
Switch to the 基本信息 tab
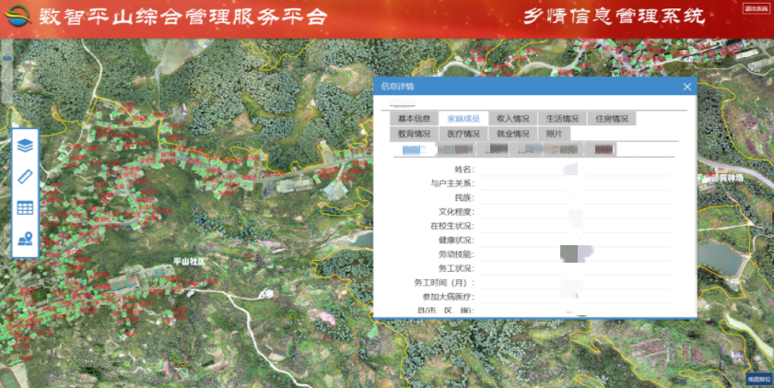point(414,119)
